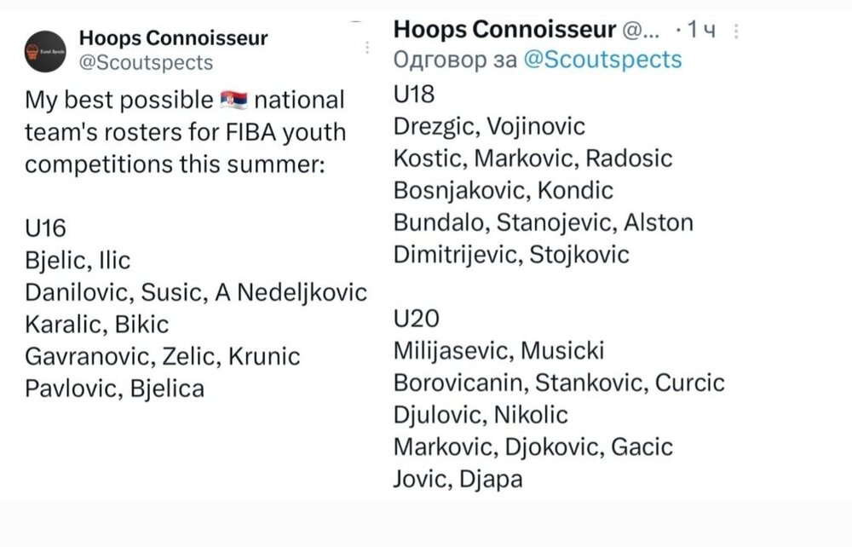
Task: Click the "Jovic, Djapa" line
Action: click(458, 479)
